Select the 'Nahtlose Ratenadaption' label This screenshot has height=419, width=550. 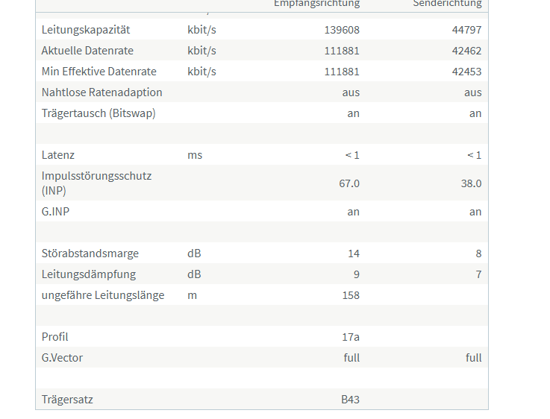tap(101, 92)
